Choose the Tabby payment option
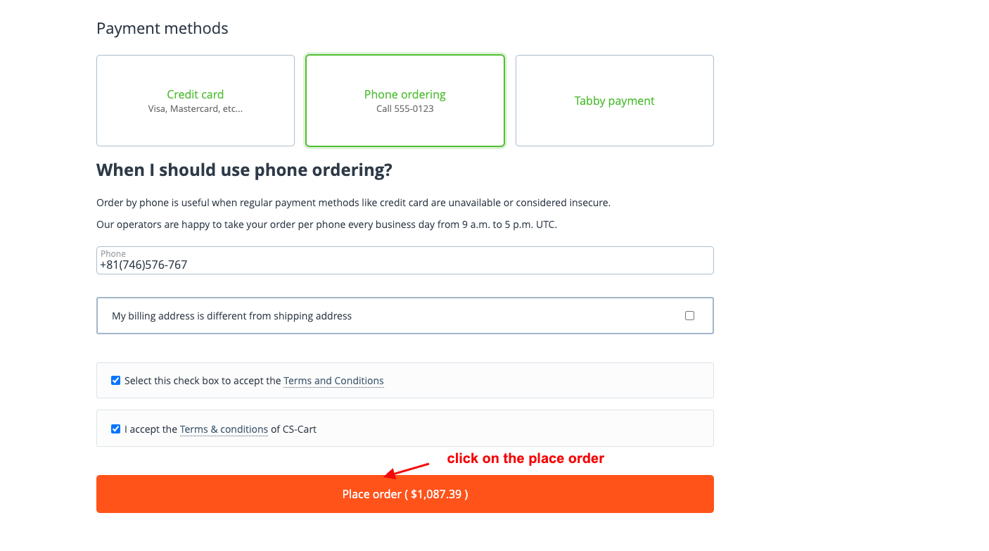The width and height of the screenshot is (989, 551). pyautogui.click(x=614, y=101)
